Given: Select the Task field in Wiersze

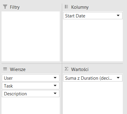Looking at the screenshot, I should [x=31, y=86].
